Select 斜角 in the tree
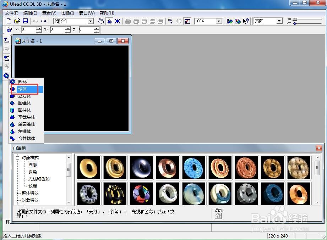 click(x=33, y=172)
